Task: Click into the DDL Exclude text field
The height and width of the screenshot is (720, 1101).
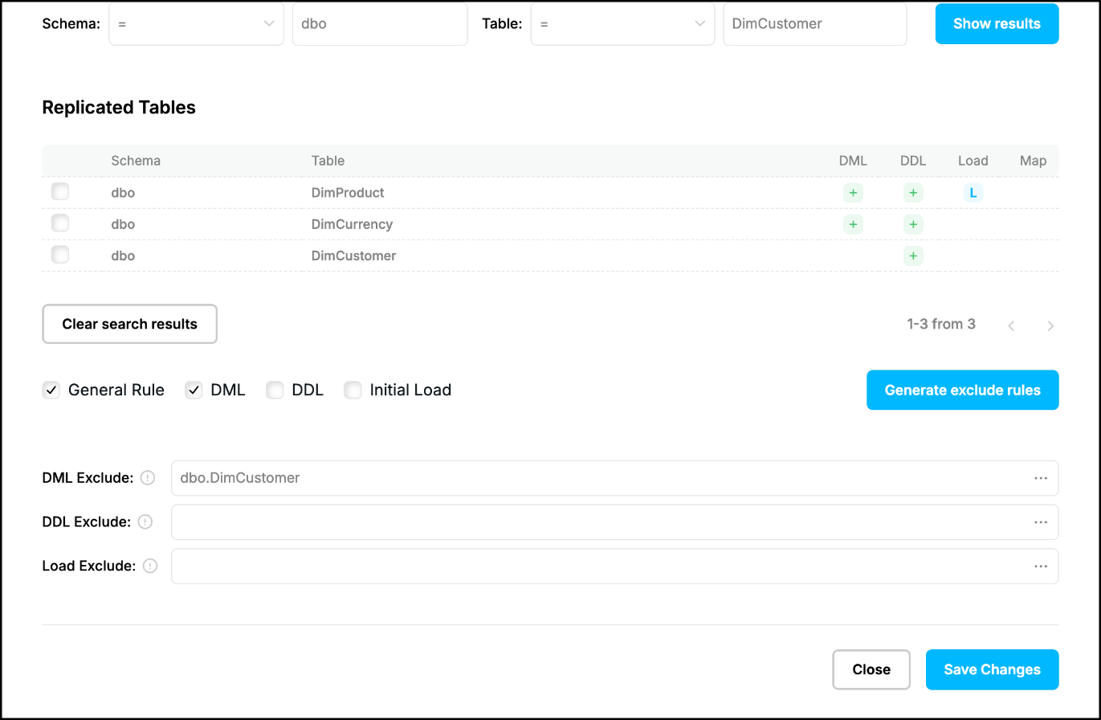Action: point(615,522)
